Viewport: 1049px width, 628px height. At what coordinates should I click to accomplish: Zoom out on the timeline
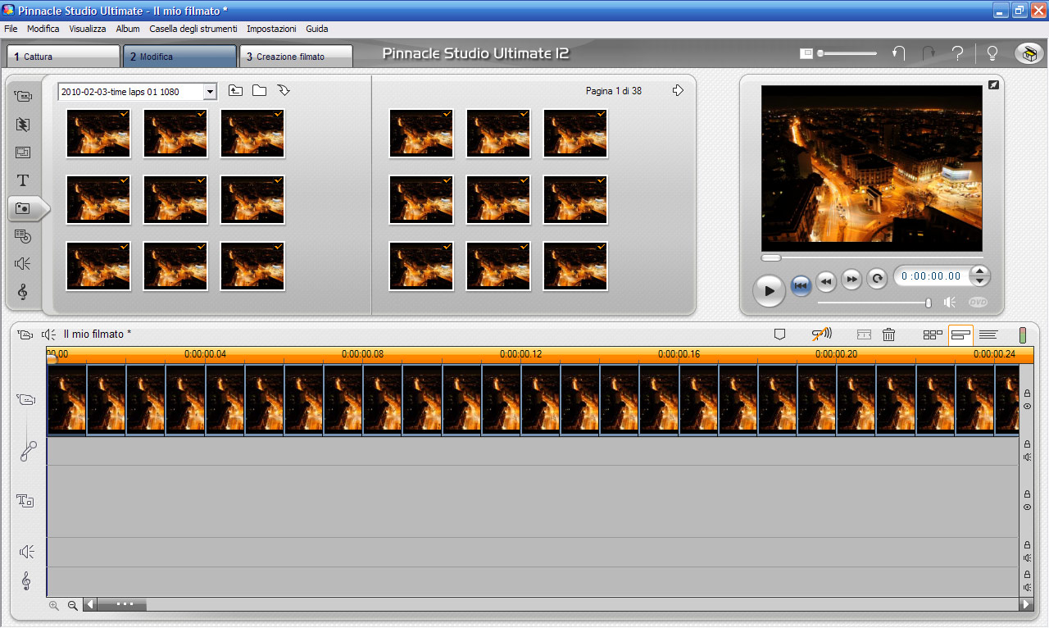click(72, 605)
